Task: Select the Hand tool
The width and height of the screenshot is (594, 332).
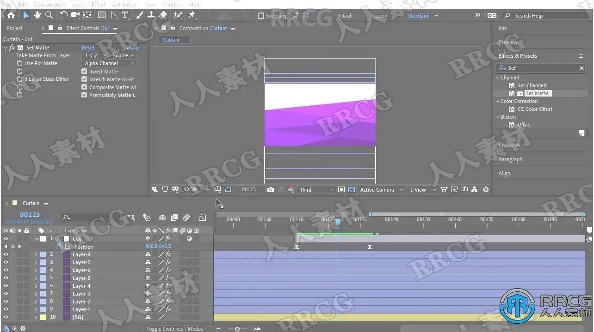Action: coord(37,15)
